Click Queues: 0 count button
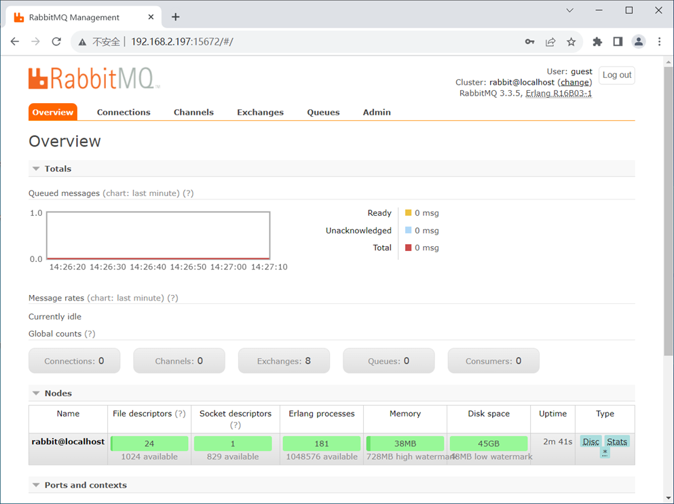This screenshot has width=674, height=504. (x=388, y=361)
